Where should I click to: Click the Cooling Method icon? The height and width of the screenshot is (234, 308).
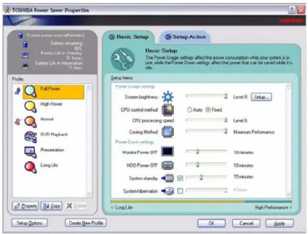[x=168, y=132]
